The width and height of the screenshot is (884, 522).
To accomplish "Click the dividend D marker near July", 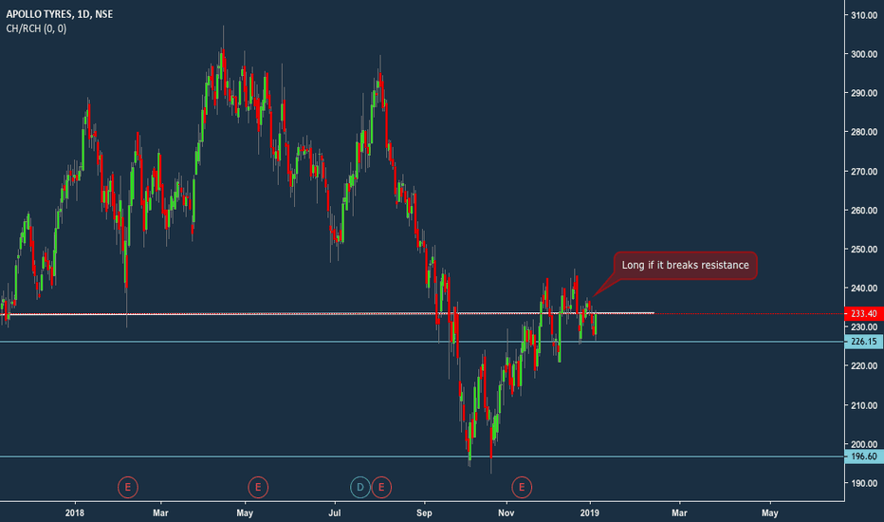I will pos(360,487).
